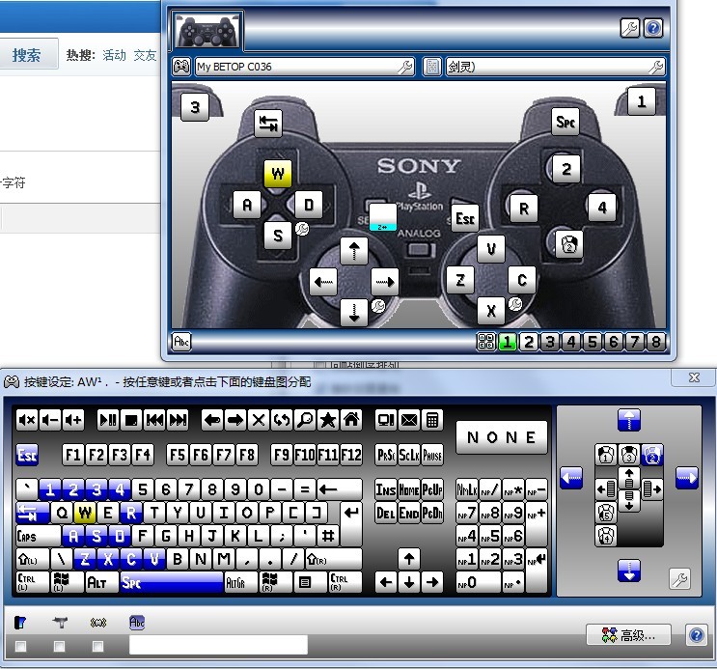
Task: Click the gamepad icon beside My BETOP C036
Action: point(181,67)
